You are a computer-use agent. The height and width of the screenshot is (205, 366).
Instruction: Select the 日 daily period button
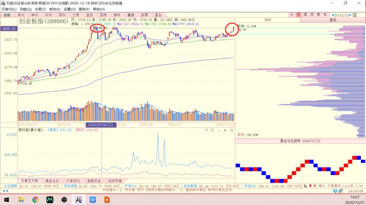tap(298, 15)
